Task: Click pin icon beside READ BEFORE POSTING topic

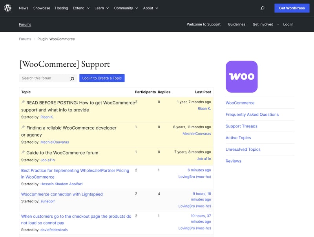Action: (x=23, y=102)
